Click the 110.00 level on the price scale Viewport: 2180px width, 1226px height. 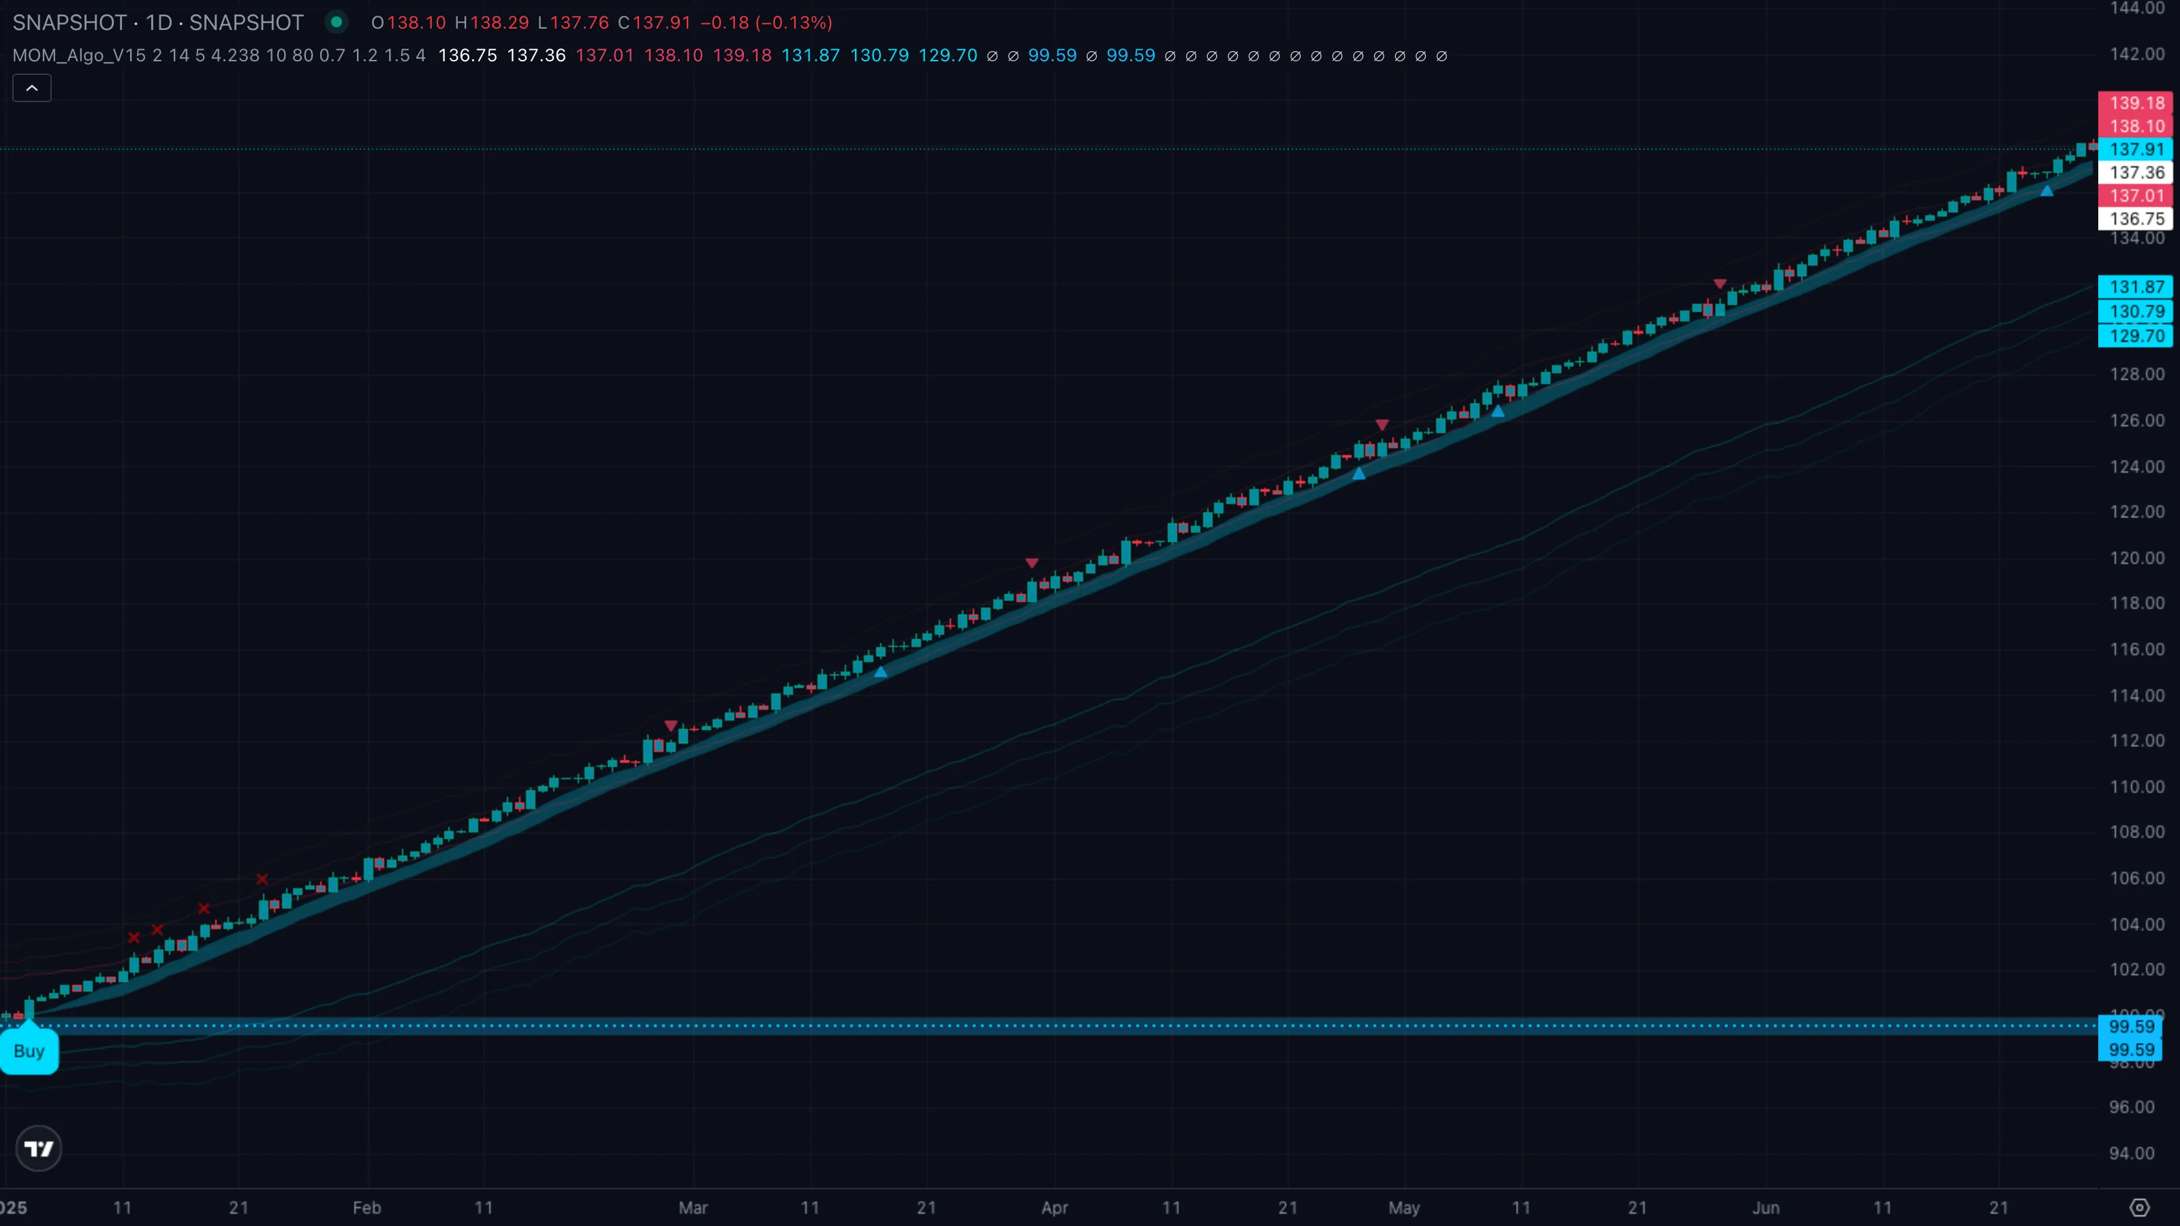2137,787
